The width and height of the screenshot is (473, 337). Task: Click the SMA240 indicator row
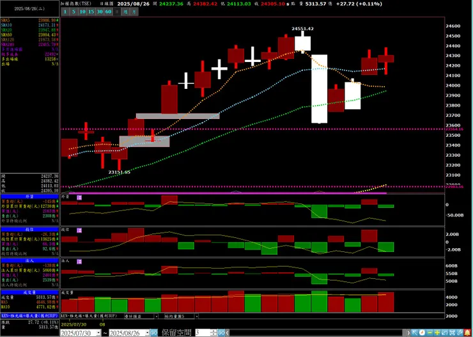[x=29, y=44]
